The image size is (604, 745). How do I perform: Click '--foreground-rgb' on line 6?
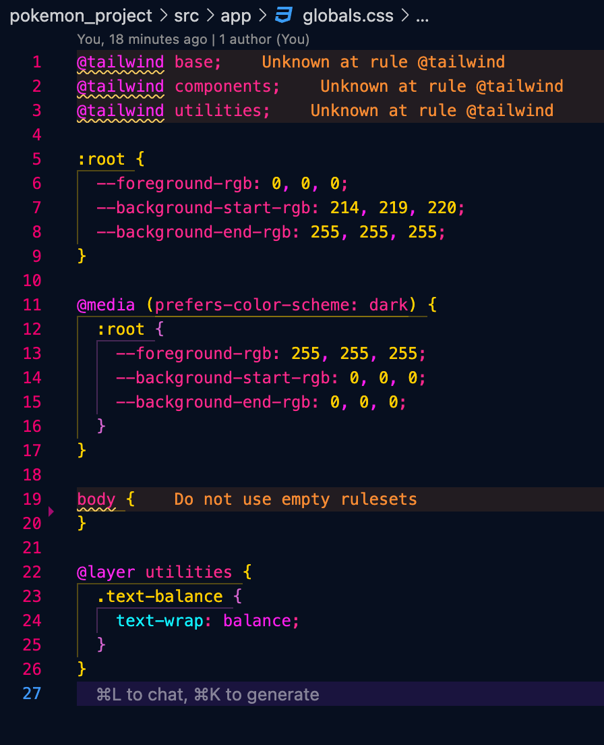174,184
